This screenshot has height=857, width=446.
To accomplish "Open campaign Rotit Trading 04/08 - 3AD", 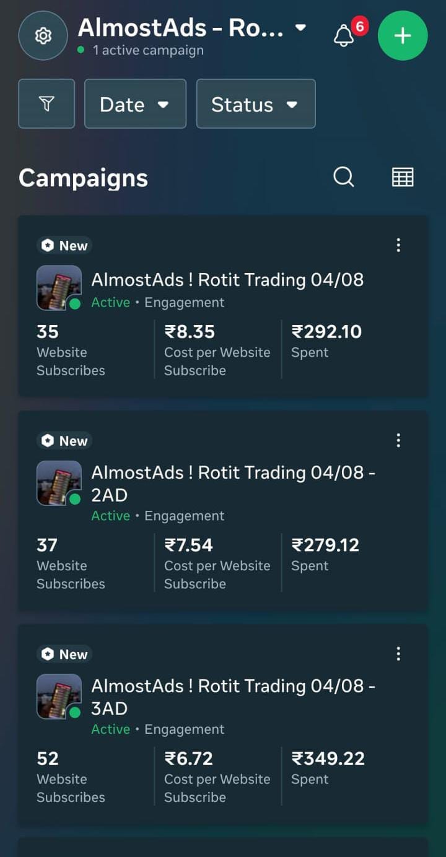I will tap(233, 697).
